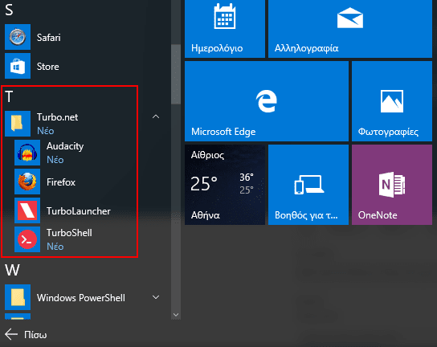Select the Store text label
Image resolution: width=437 pixels, height=347 pixels.
48,67
